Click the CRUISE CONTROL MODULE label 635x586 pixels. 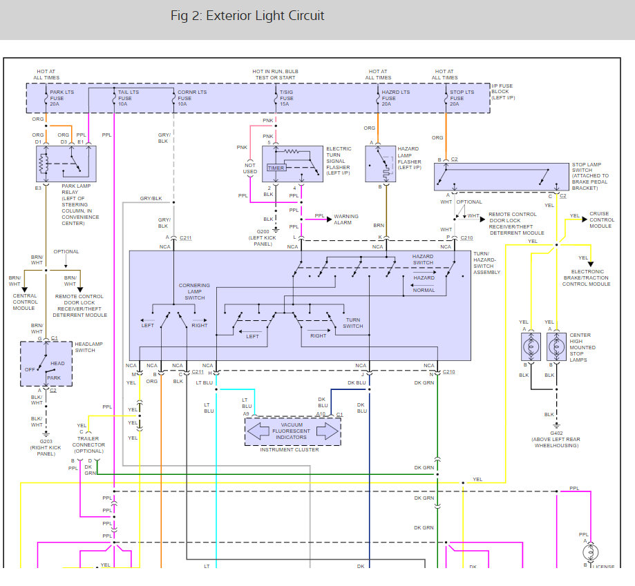(x=602, y=219)
